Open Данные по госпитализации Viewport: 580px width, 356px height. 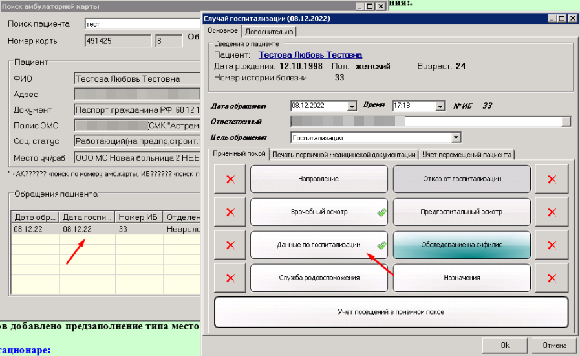[x=319, y=245]
